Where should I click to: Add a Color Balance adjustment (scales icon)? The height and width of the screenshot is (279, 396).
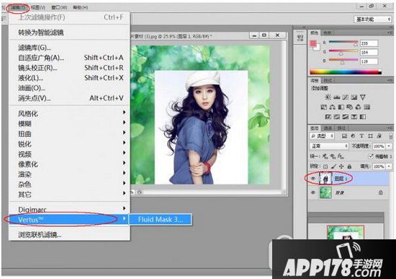[x=333, y=107]
